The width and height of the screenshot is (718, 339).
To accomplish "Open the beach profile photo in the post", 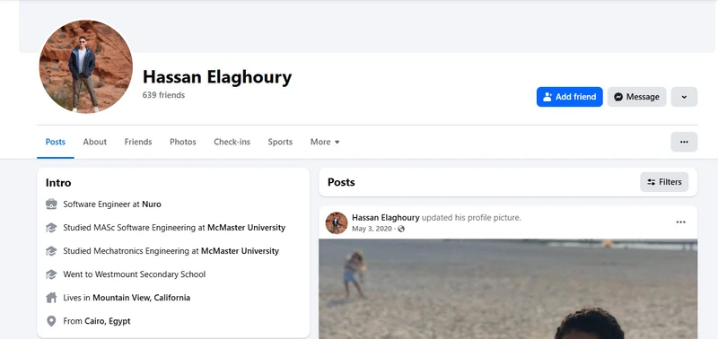I will 508,289.
